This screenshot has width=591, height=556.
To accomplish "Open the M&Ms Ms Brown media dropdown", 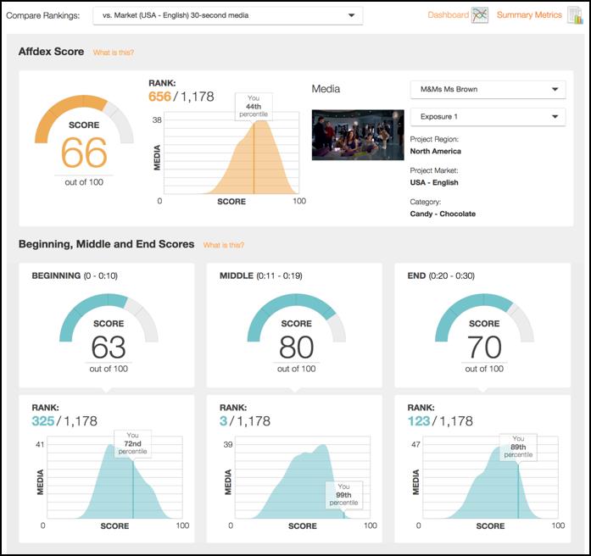I will [488, 90].
